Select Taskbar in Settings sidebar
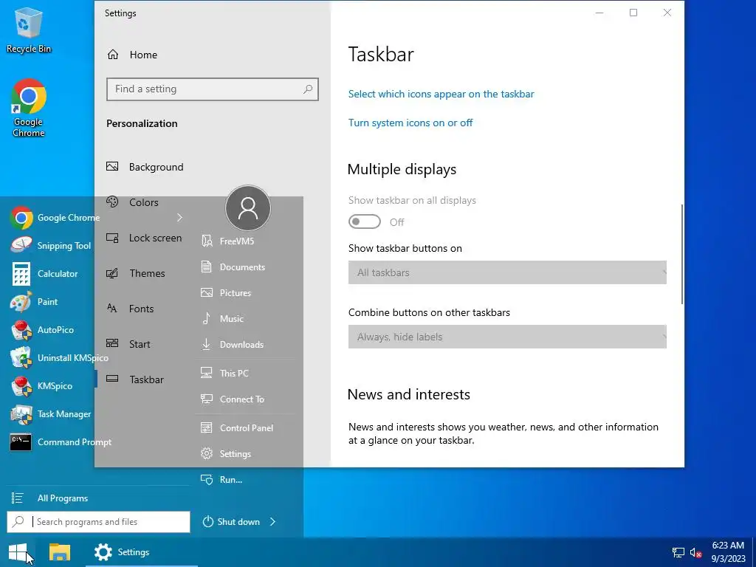 [136, 379]
